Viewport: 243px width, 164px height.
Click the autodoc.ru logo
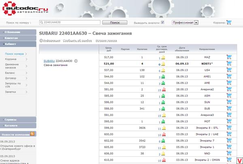25,8
